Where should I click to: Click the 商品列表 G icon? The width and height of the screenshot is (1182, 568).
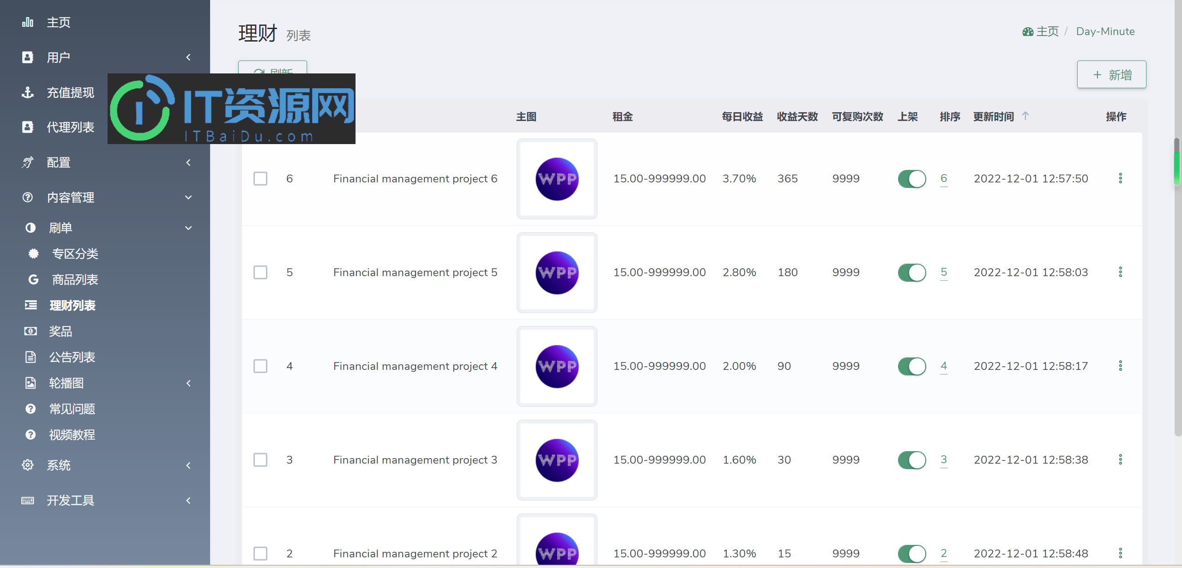click(33, 279)
